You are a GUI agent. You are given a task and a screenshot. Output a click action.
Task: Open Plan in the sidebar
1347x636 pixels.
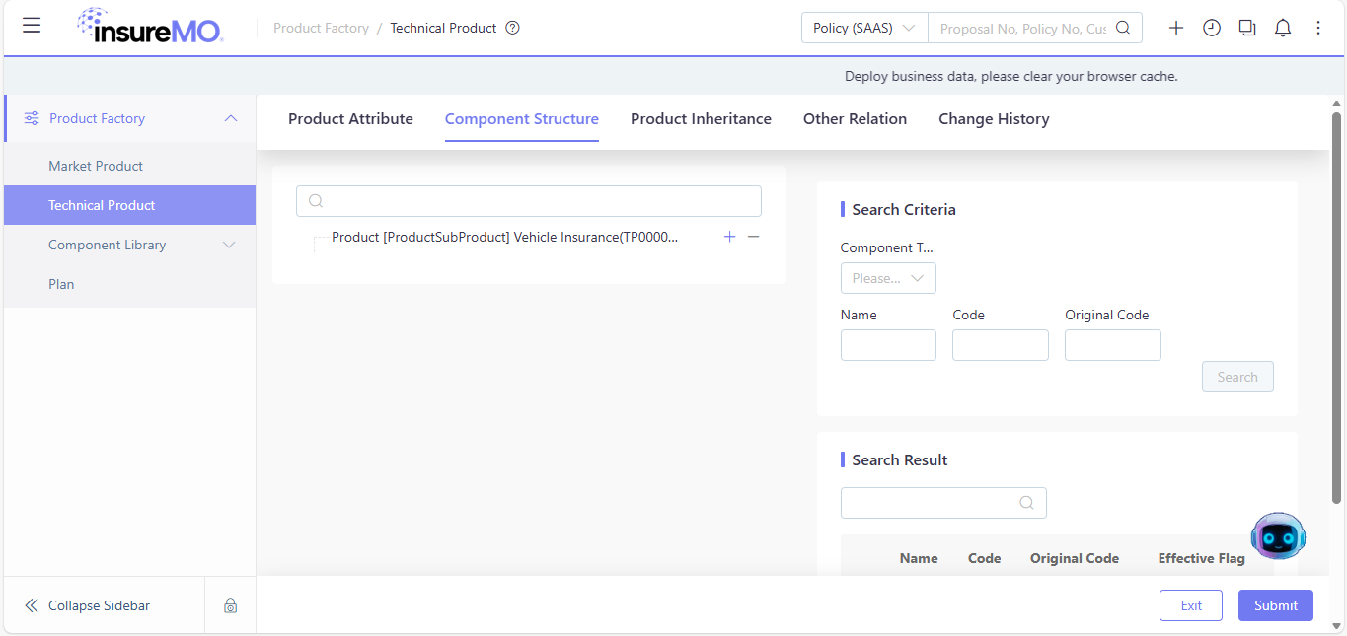pos(129,284)
